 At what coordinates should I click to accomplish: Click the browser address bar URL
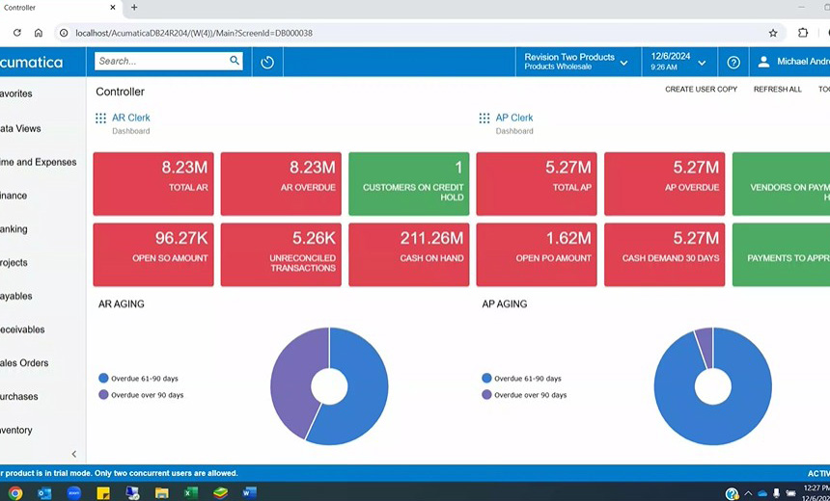pos(194,33)
